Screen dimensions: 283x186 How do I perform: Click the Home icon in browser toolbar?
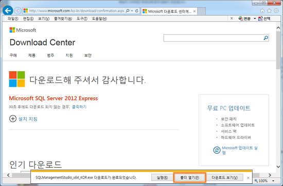tap(262, 11)
